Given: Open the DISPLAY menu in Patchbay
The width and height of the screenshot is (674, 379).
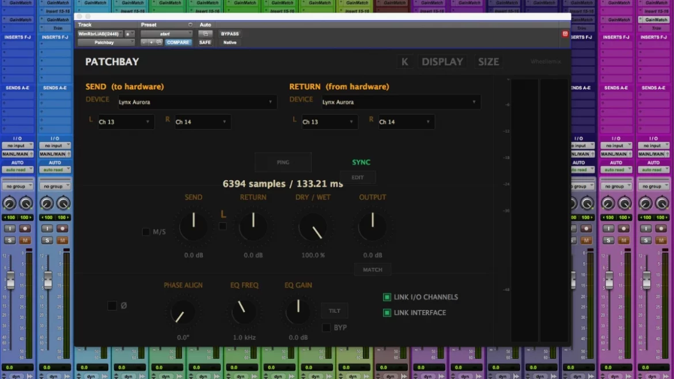Looking at the screenshot, I should pos(442,62).
